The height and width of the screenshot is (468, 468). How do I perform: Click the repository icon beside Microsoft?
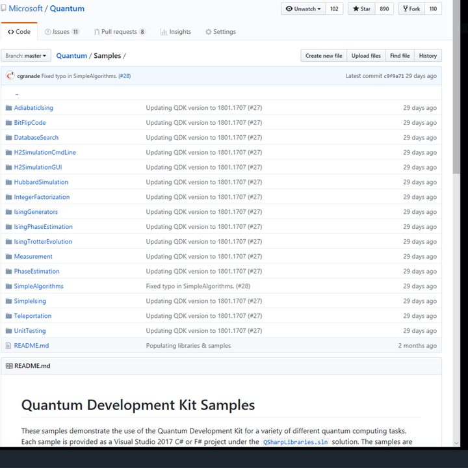click(x=3, y=8)
